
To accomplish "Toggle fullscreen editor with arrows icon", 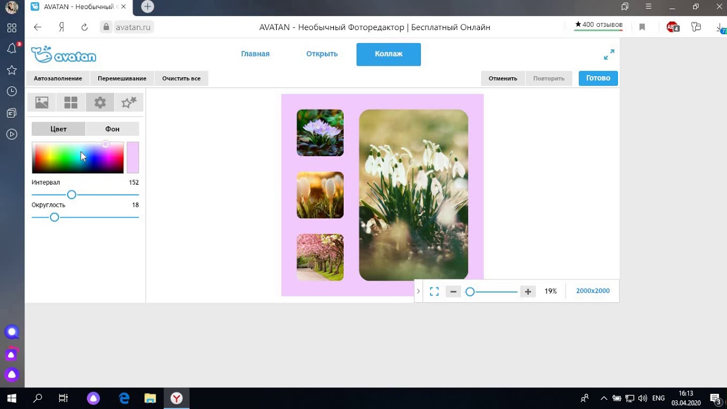I will click(x=609, y=55).
